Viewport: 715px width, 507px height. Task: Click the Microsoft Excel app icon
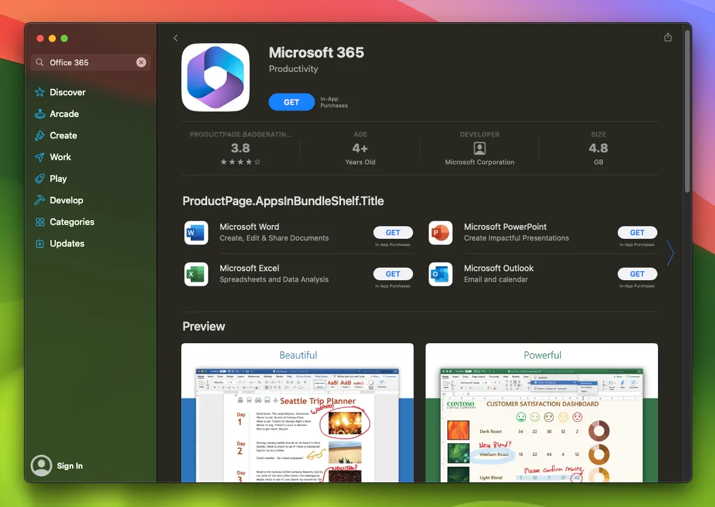tap(196, 274)
